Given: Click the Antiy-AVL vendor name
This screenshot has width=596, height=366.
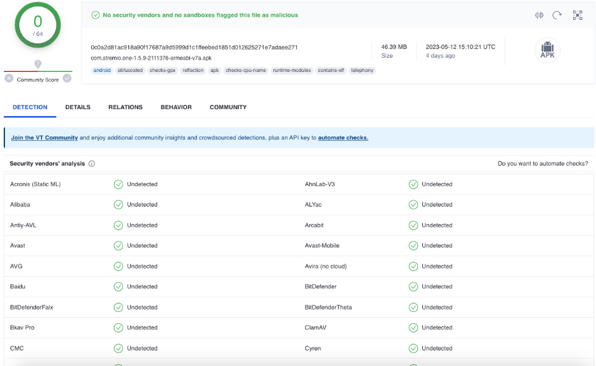Looking at the screenshot, I should pos(23,226).
